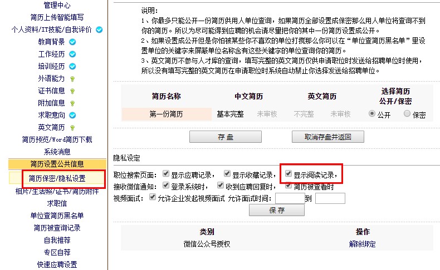
Task: Open 系统消息 in the sidebar
Action: click(x=57, y=152)
